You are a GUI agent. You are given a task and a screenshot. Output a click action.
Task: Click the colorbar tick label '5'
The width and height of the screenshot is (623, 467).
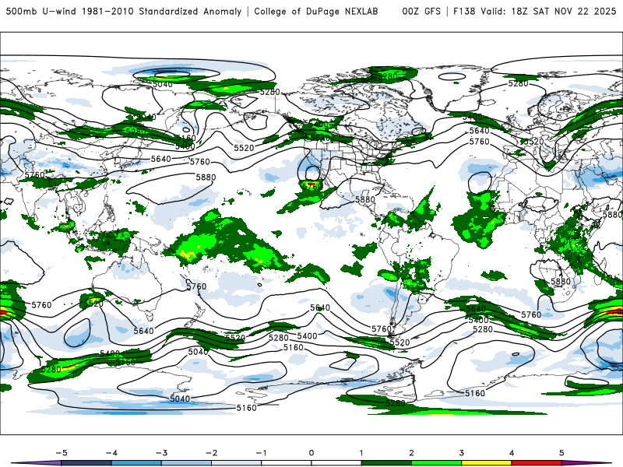[x=561, y=453]
